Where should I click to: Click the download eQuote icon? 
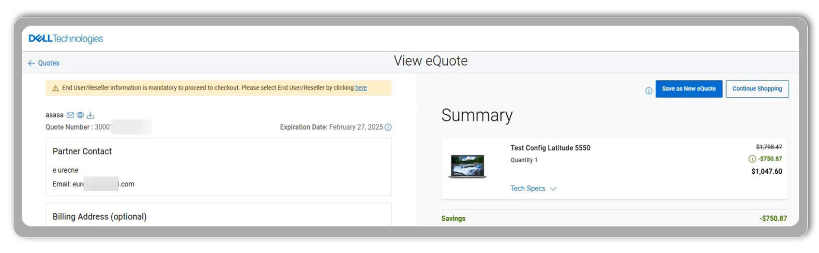coord(90,115)
